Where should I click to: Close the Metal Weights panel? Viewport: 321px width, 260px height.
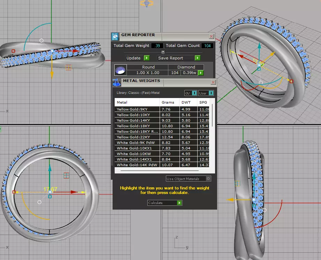[x=213, y=82]
